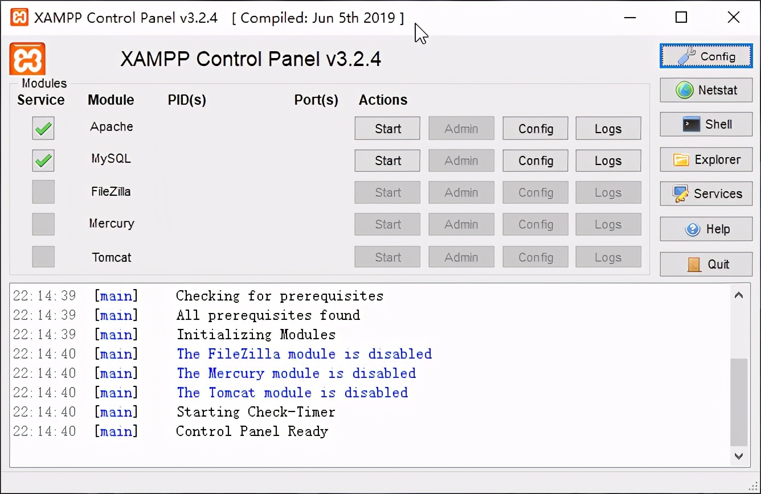Launch Shell via the terminal icon
The image size is (761, 494).
coord(706,124)
